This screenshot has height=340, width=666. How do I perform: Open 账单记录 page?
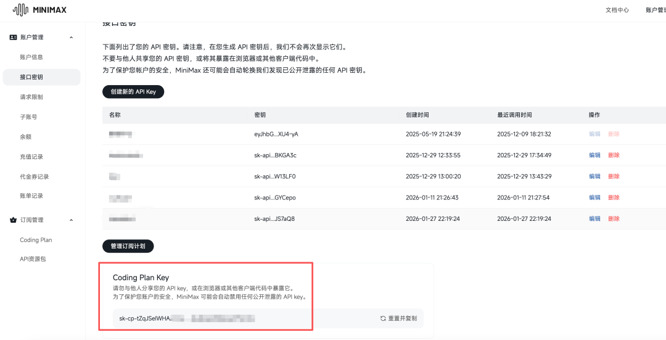[31, 196]
